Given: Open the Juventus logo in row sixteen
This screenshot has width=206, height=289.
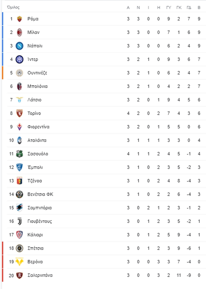Looking at the screenshot, I should point(19,221).
